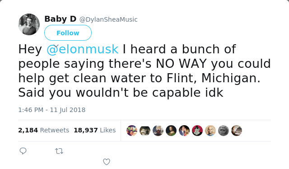Click the Baby D display name
The height and width of the screenshot is (169, 289).
tap(60, 19)
